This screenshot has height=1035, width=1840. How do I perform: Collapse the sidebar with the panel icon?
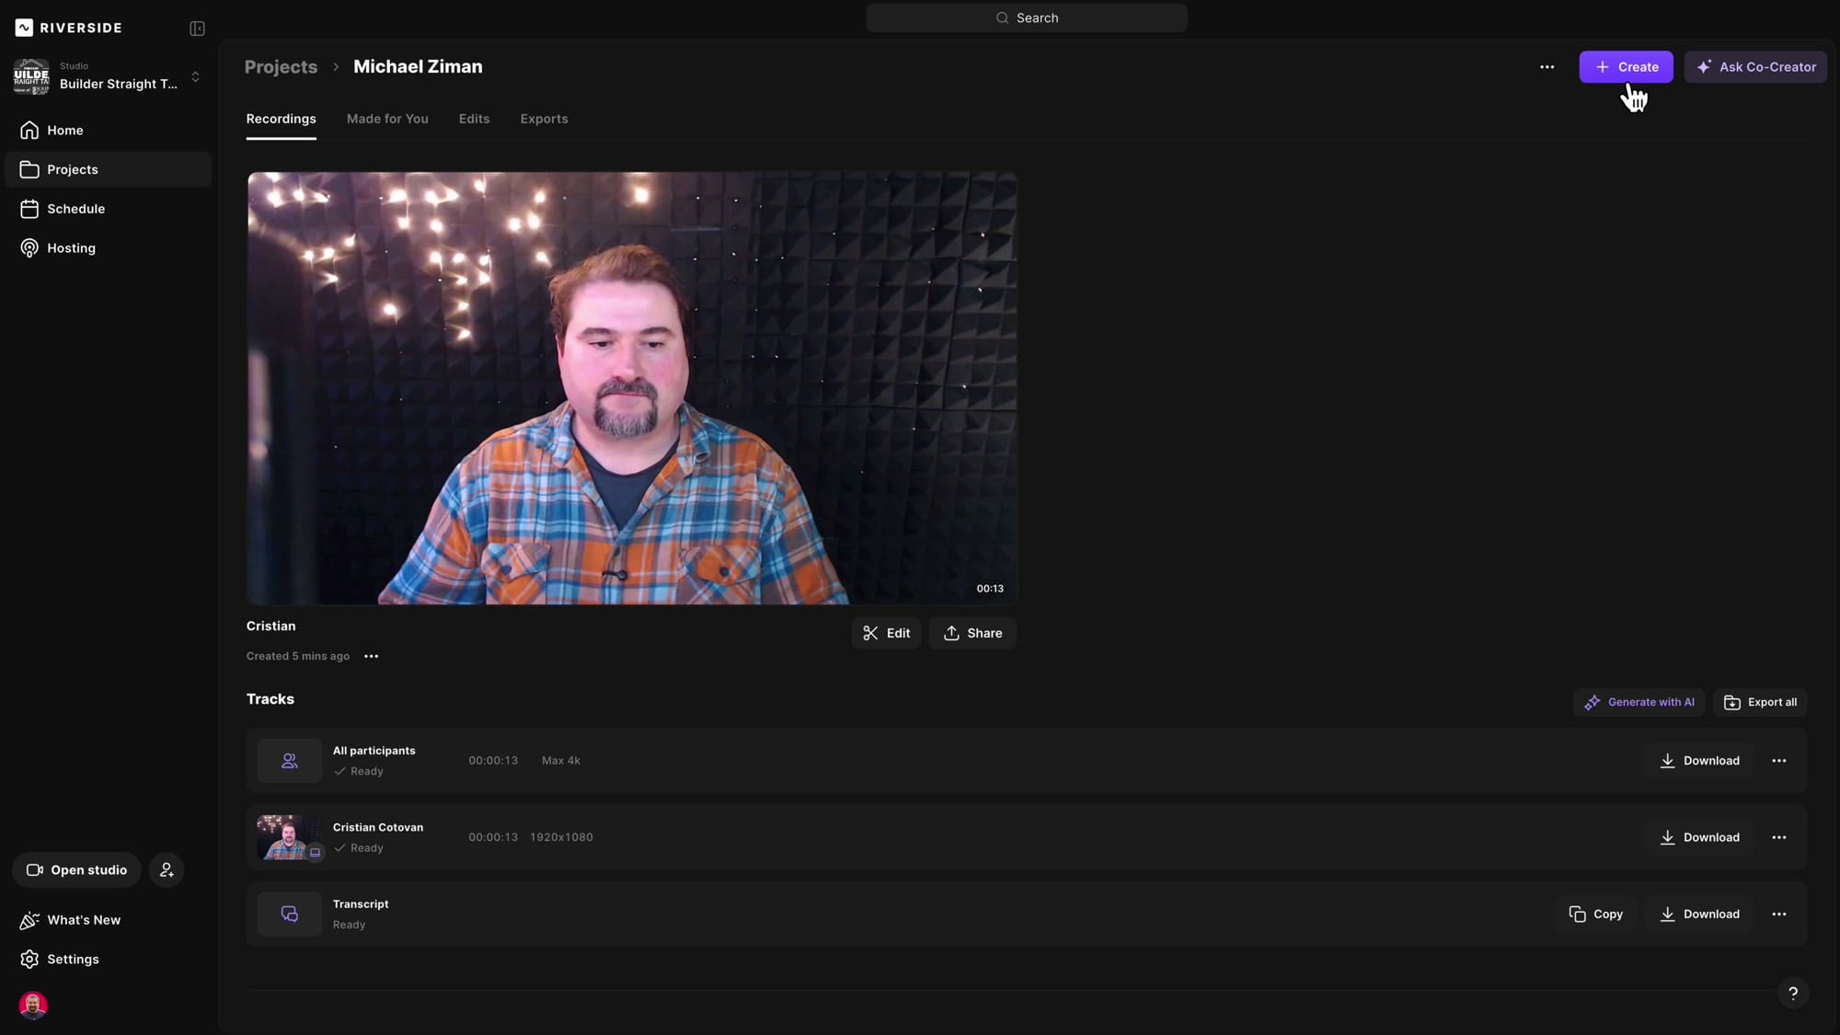(196, 29)
